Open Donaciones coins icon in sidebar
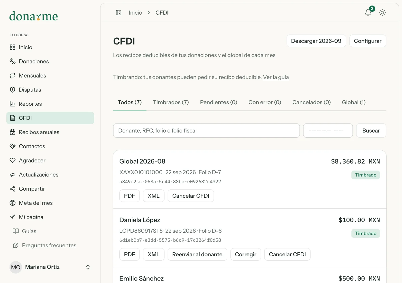The height and width of the screenshot is (283, 402). (x=13, y=61)
